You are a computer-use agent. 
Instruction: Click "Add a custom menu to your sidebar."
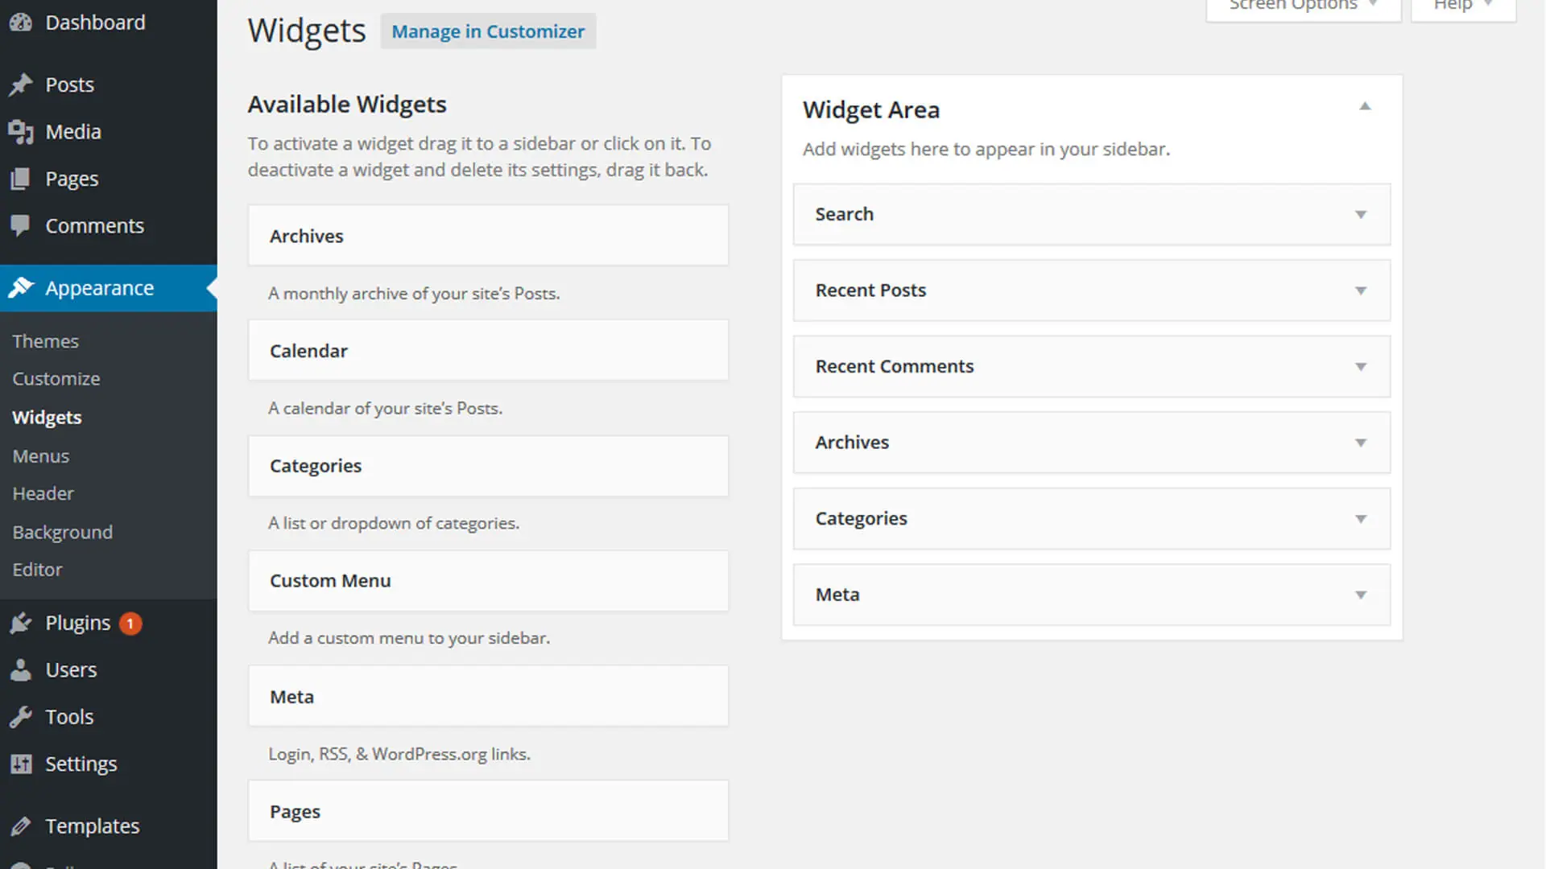click(409, 638)
